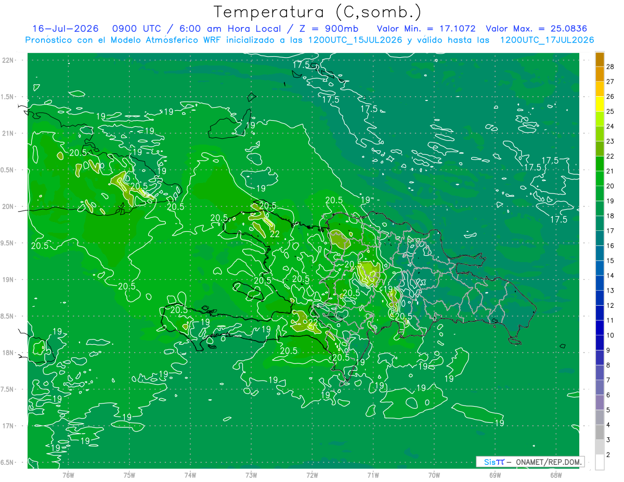Select the gray legend swatch between 3 and 4
This screenshot has height=482, width=624.
pos(600,432)
